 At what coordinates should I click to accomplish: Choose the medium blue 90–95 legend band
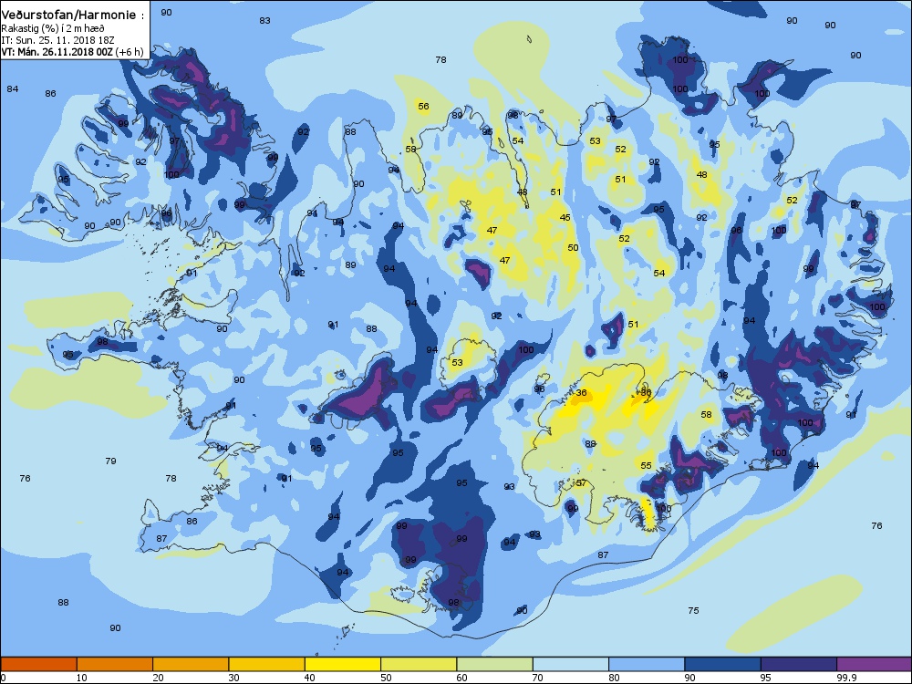[723, 664]
